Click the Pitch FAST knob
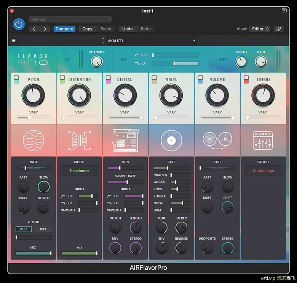 [x=23, y=187]
